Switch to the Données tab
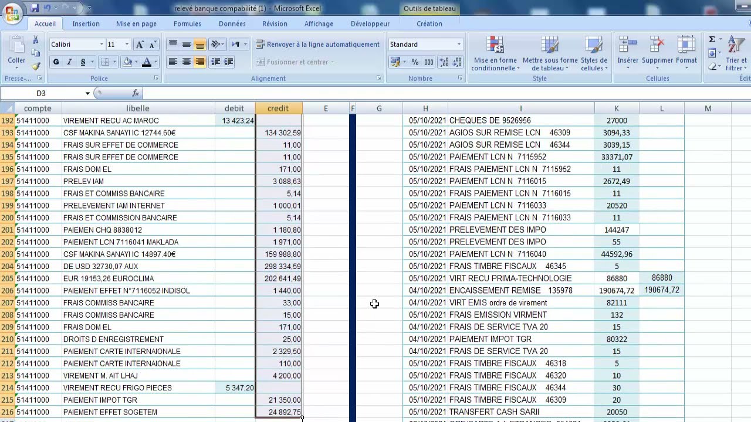This screenshot has width=751, height=422. tap(232, 24)
